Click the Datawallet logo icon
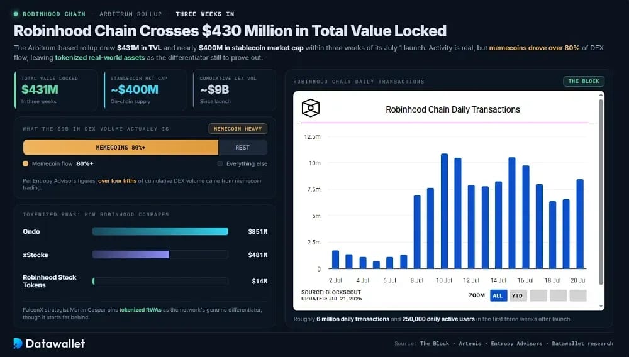Image resolution: width=629 pixels, height=357 pixels. 18,343
